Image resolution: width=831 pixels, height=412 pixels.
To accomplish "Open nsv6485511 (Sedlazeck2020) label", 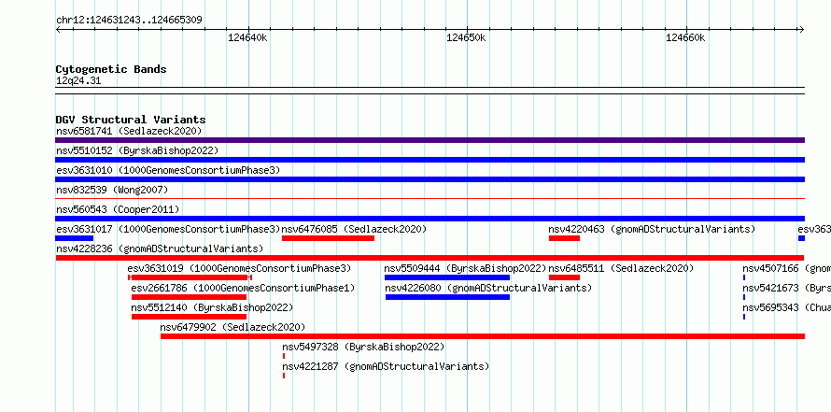I will tap(621, 268).
